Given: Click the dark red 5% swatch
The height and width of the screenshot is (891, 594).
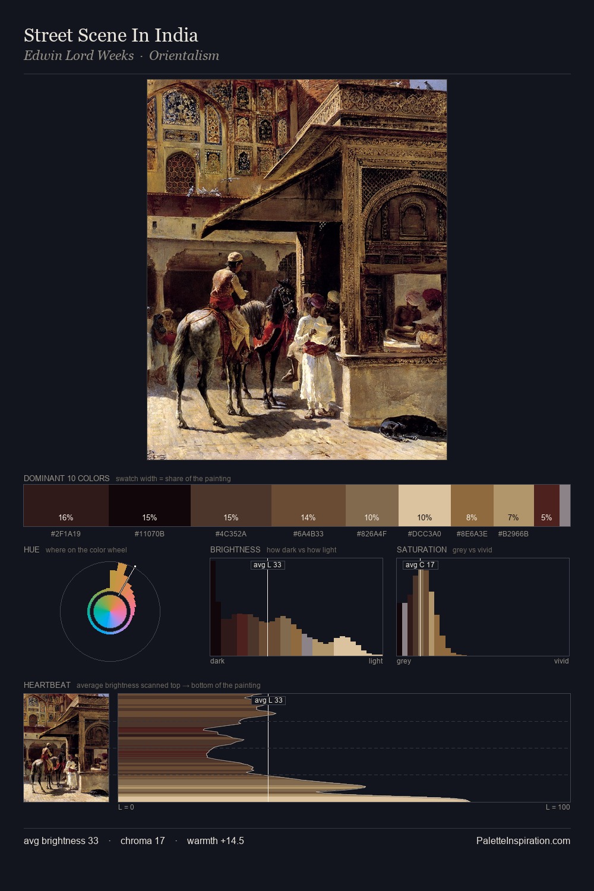Looking at the screenshot, I should [x=546, y=505].
